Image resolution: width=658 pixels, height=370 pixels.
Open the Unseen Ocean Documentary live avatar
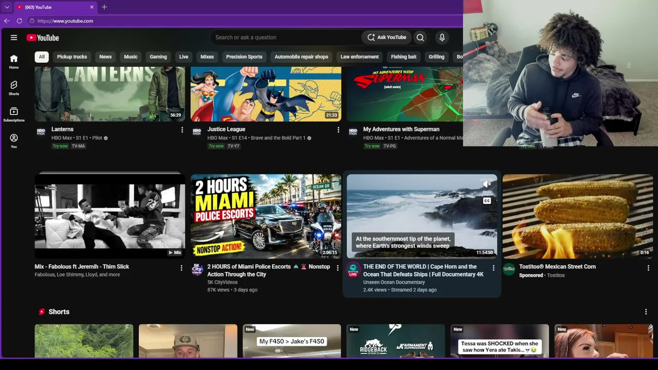click(353, 270)
